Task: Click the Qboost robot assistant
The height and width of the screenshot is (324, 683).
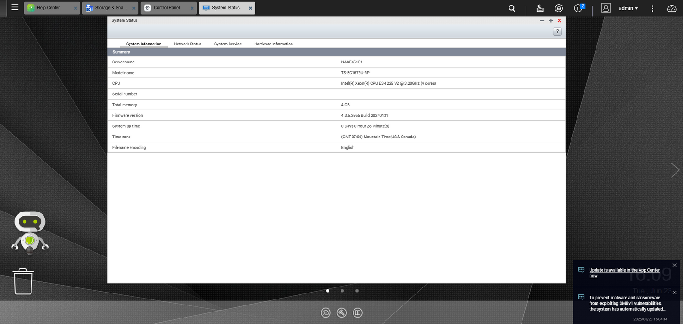Action: [x=30, y=233]
